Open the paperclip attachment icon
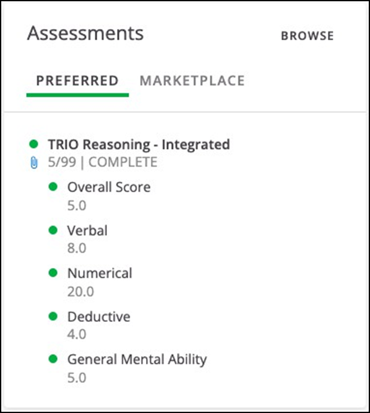 click(34, 162)
